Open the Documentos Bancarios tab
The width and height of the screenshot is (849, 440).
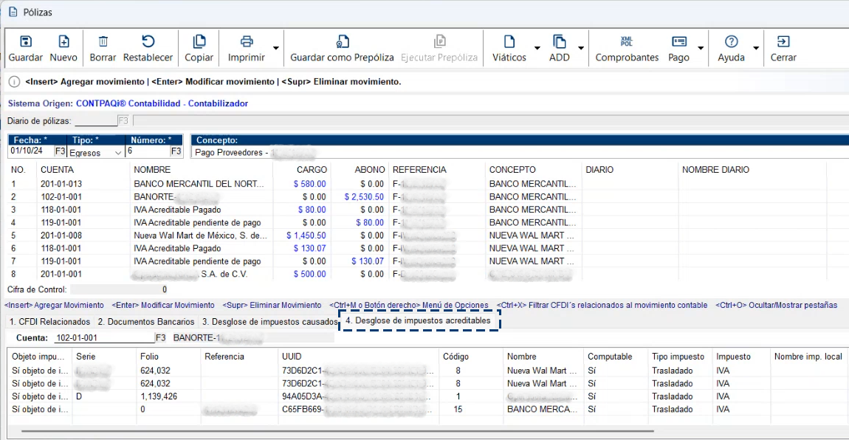pyautogui.click(x=146, y=322)
